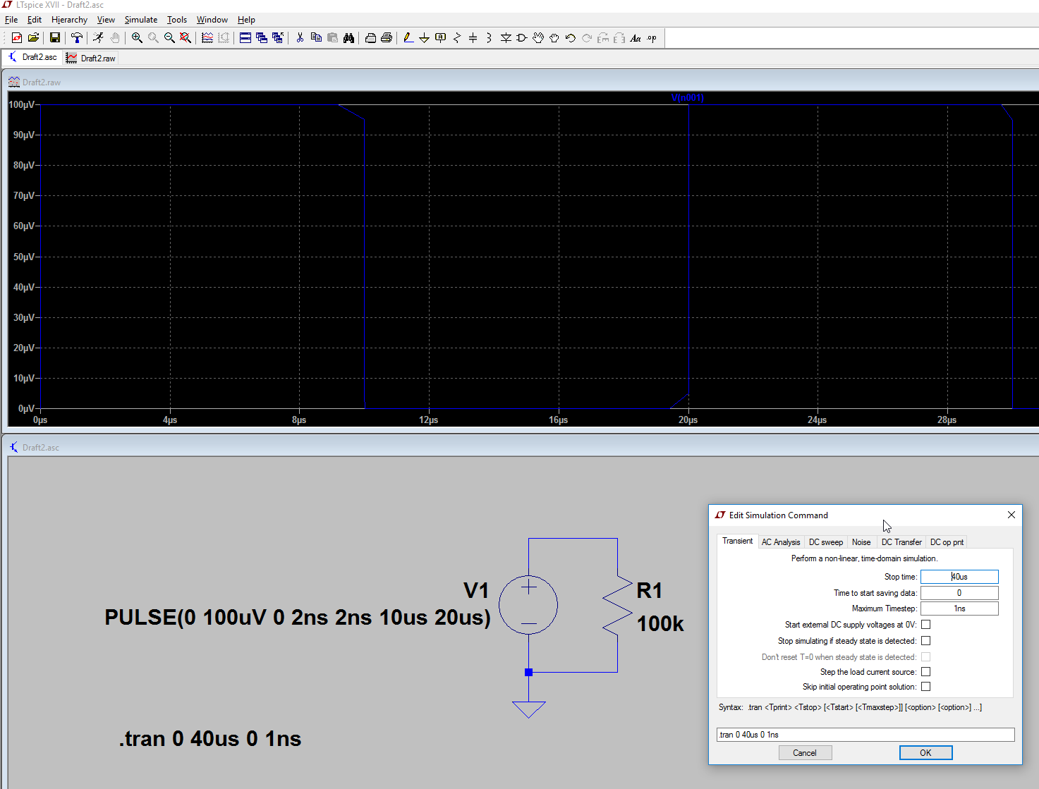Screen dimensions: 1039x789
Task: Zoom in with the magnifier plus icon
Action: [137, 38]
